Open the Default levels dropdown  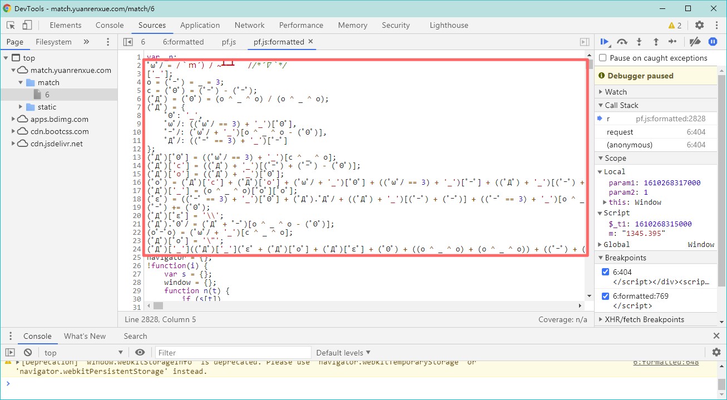click(x=343, y=353)
